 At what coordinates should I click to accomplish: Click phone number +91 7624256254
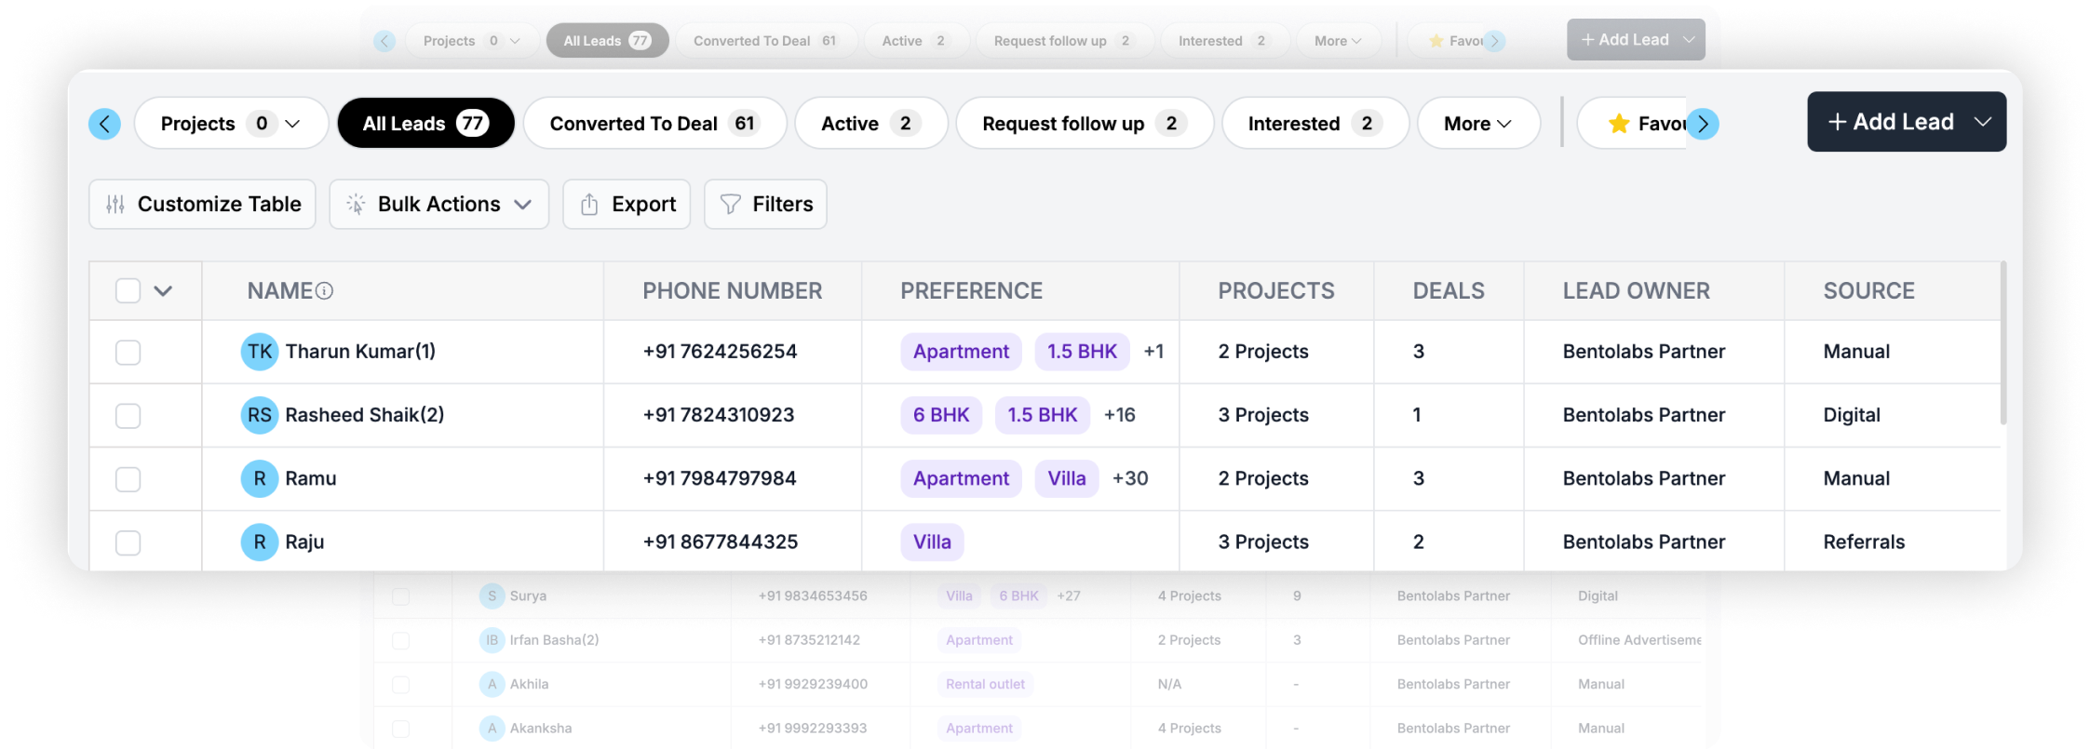click(x=720, y=352)
